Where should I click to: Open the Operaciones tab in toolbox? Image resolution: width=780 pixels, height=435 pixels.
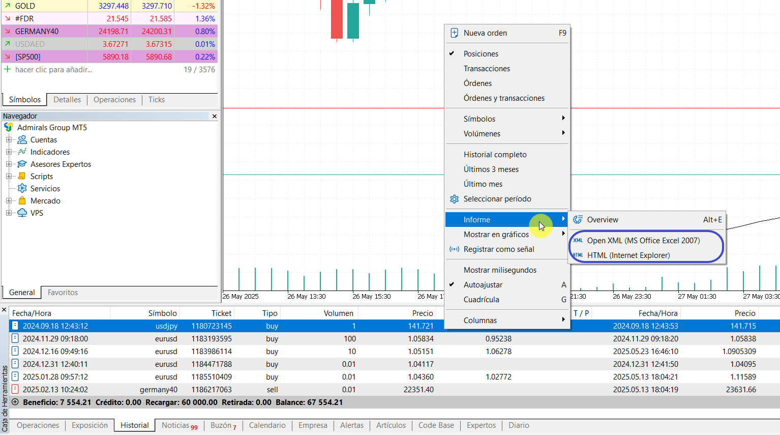point(38,425)
